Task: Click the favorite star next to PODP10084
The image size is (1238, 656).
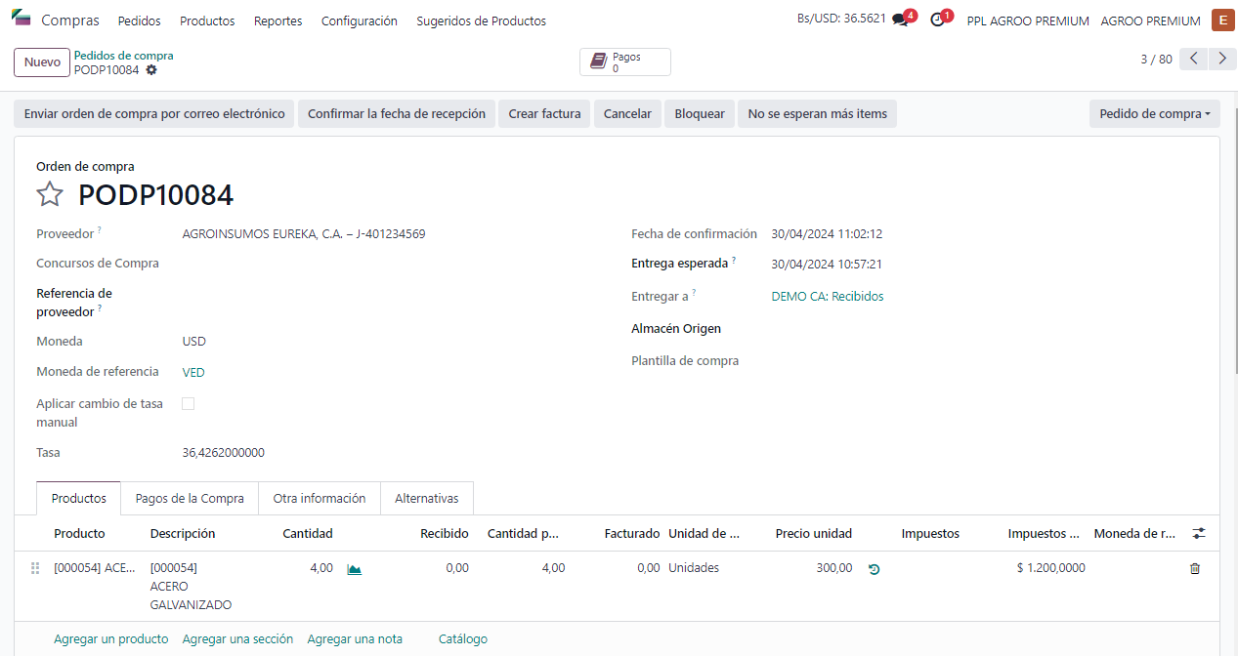Action: click(x=50, y=194)
